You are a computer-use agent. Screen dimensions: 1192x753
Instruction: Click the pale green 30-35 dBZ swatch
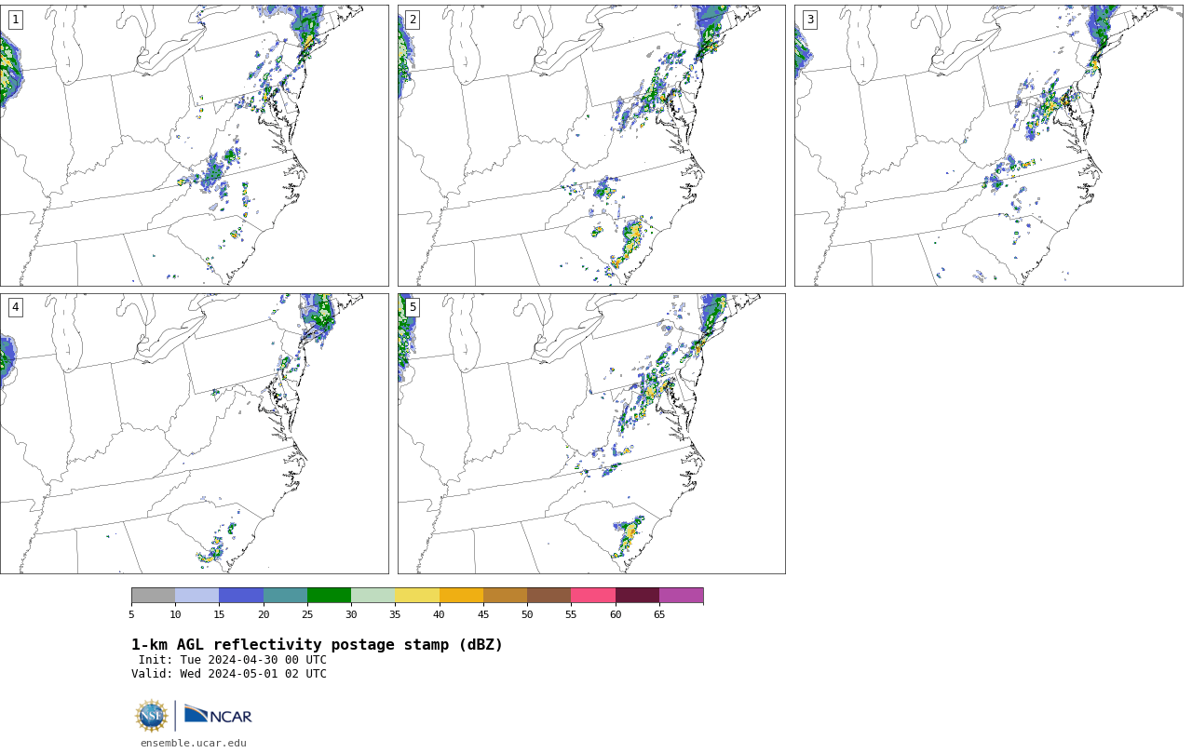click(372, 596)
